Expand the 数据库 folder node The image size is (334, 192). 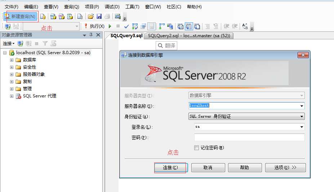click(12, 60)
